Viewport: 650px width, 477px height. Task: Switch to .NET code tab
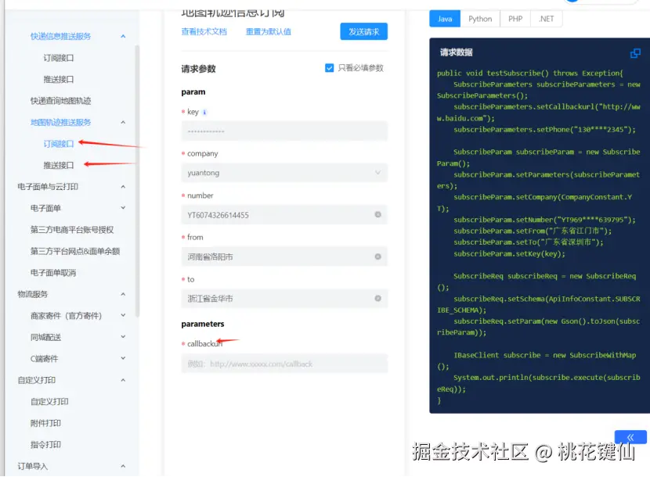coord(547,19)
